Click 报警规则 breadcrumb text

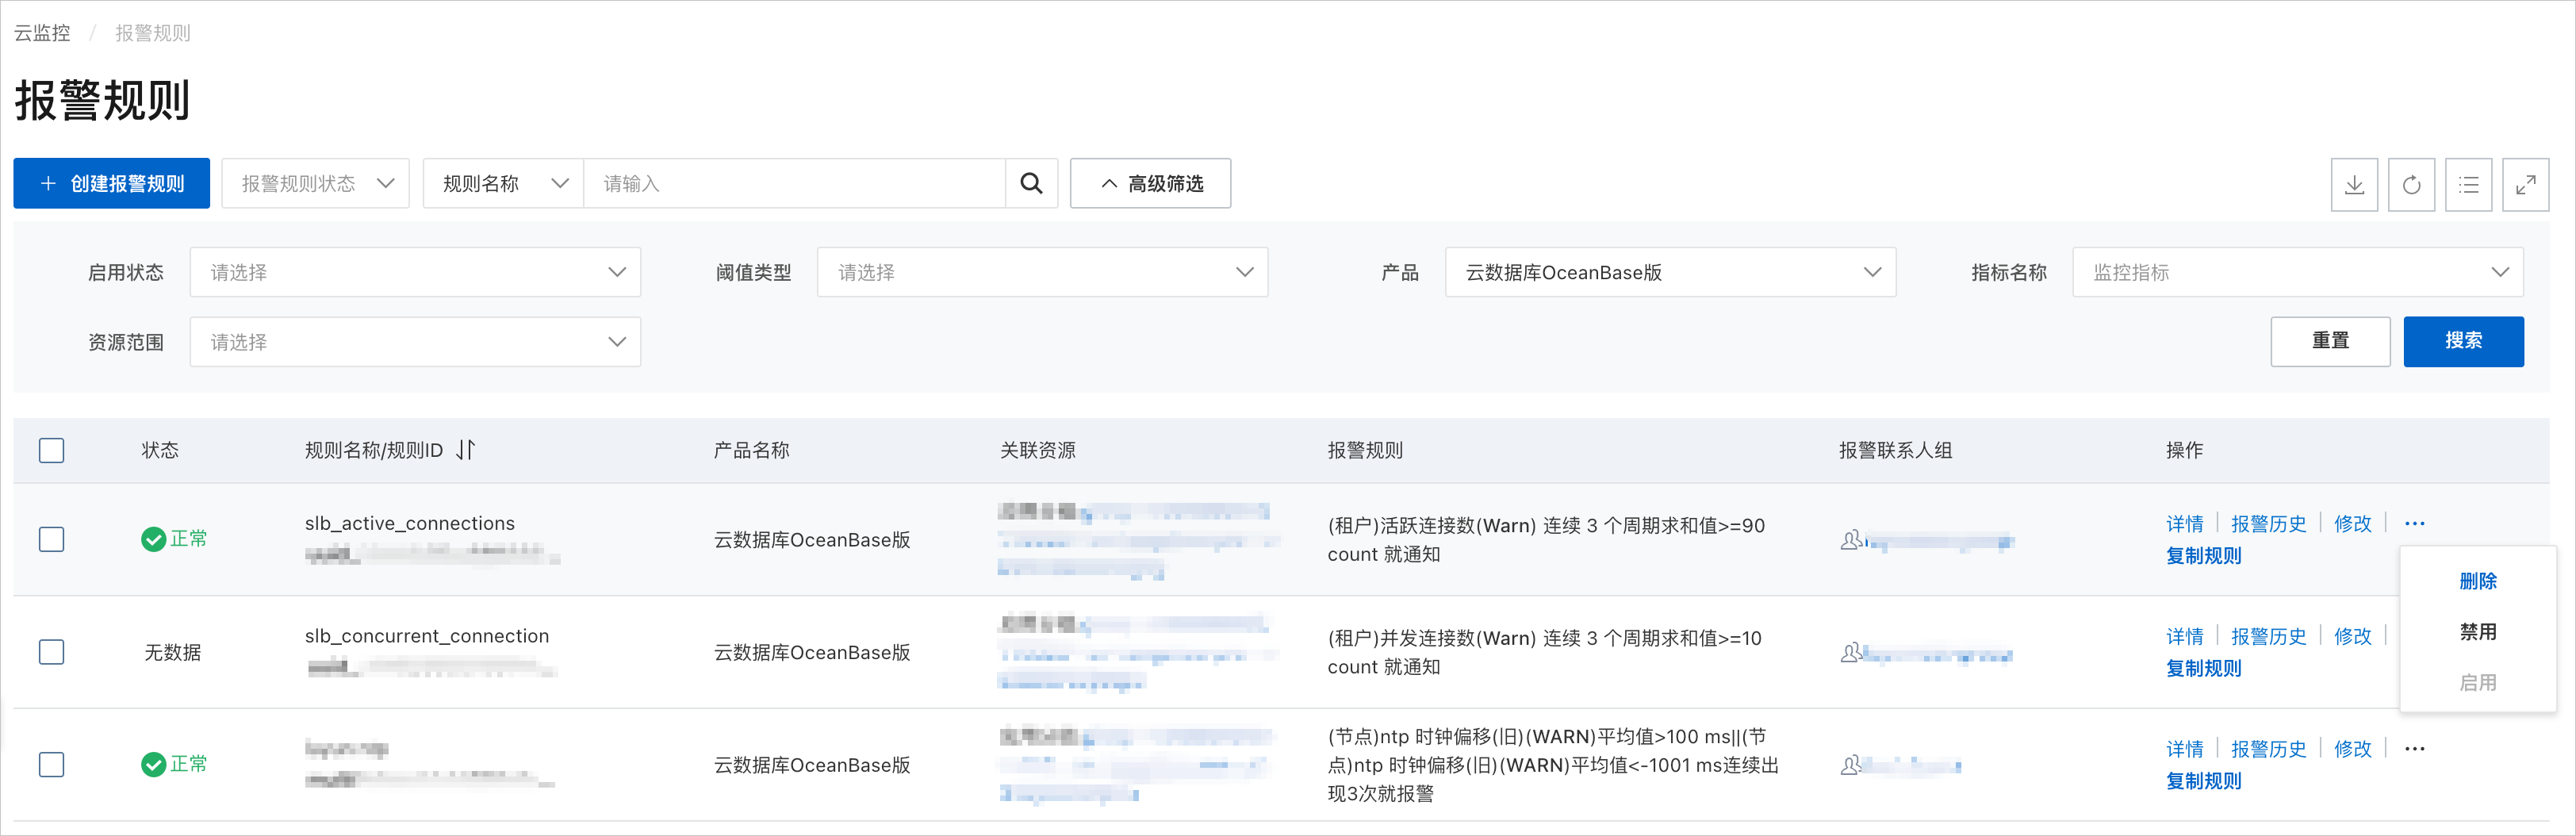[153, 33]
